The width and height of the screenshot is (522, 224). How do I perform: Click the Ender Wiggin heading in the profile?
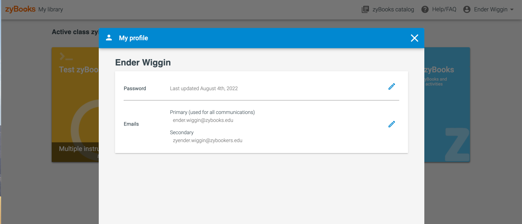(x=143, y=62)
